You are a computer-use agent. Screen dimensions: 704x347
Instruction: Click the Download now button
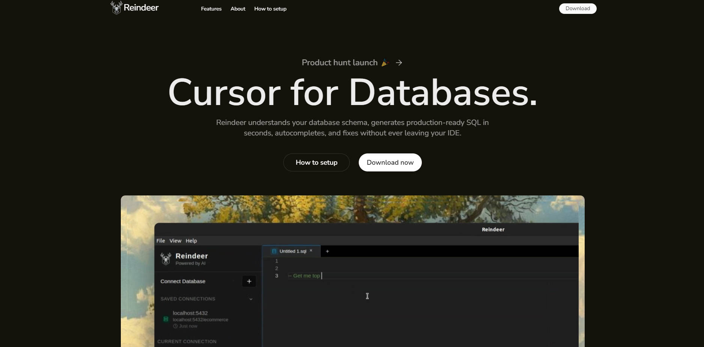tap(390, 162)
